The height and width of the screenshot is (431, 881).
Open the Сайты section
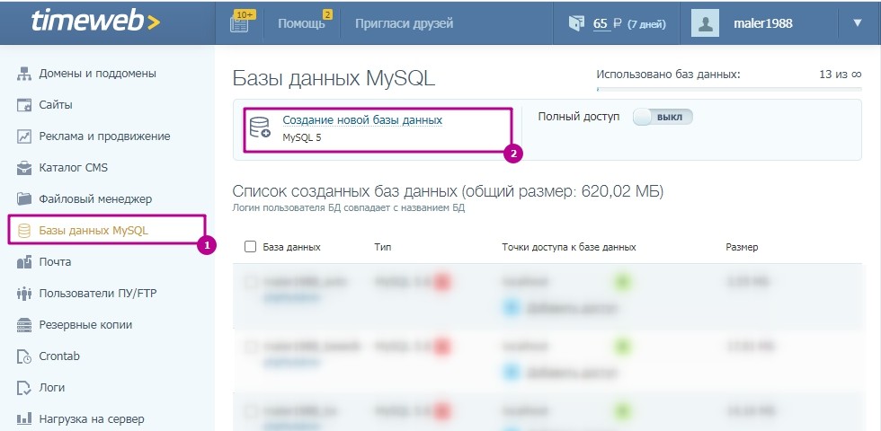[x=56, y=105]
